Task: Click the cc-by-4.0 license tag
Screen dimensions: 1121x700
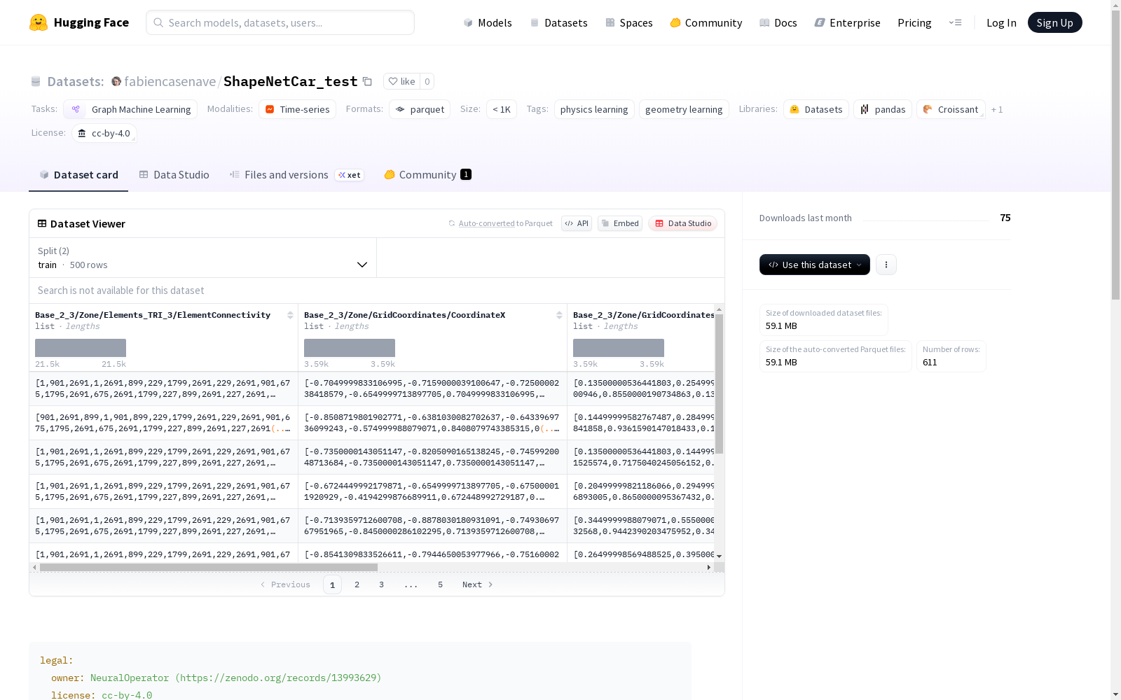Action: [x=104, y=133]
